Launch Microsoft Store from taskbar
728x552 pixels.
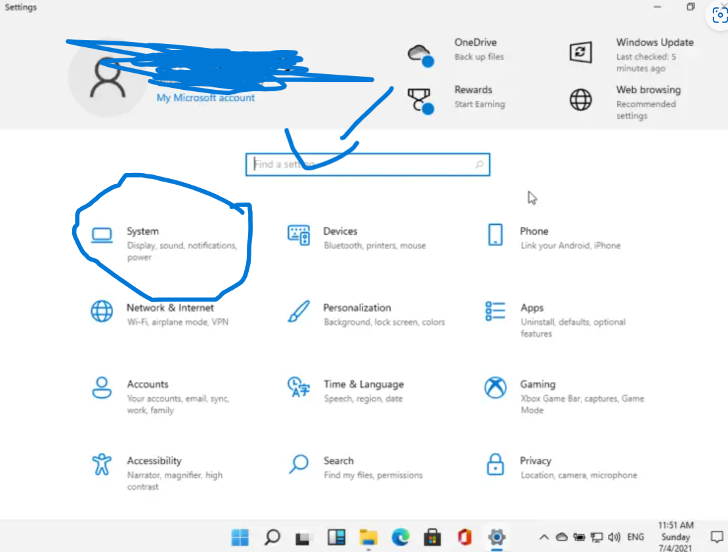coord(432,538)
